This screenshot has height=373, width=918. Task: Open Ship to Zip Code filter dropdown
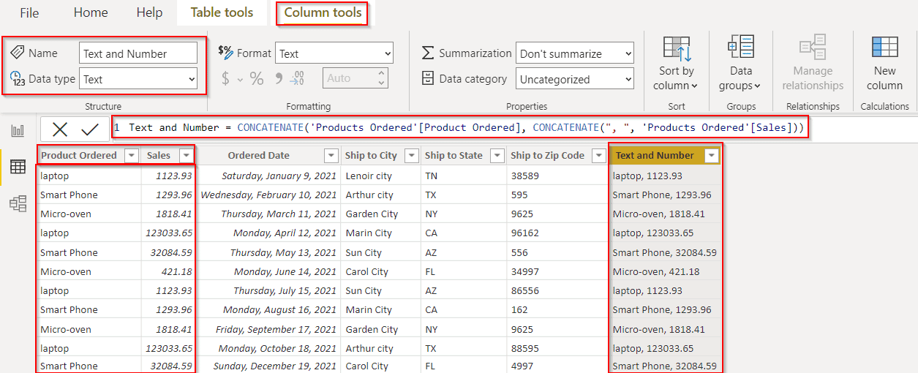tap(598, 155)
